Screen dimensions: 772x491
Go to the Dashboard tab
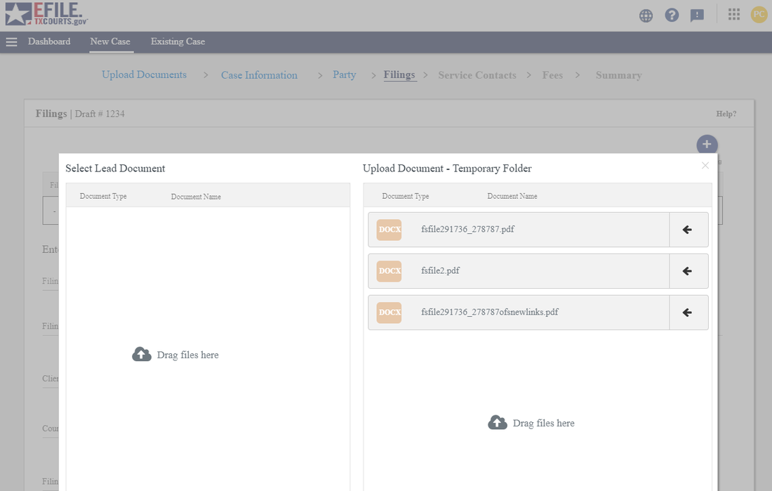click(49, 41)
